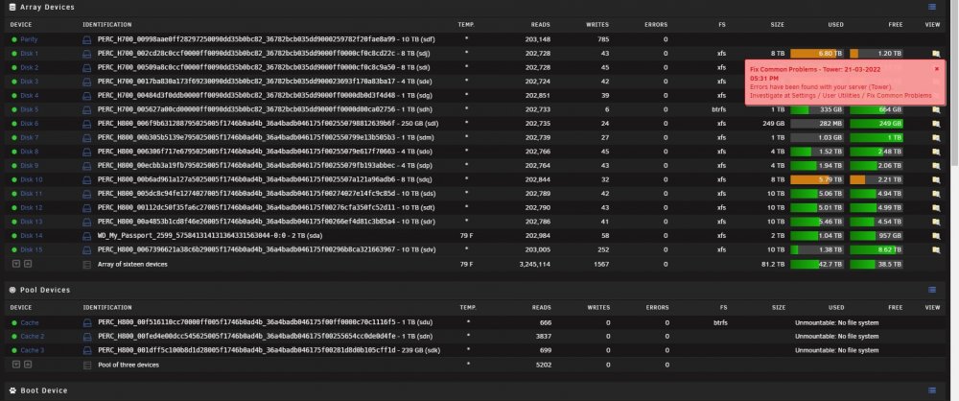Open Cache 3 device settings

(33, 350)
